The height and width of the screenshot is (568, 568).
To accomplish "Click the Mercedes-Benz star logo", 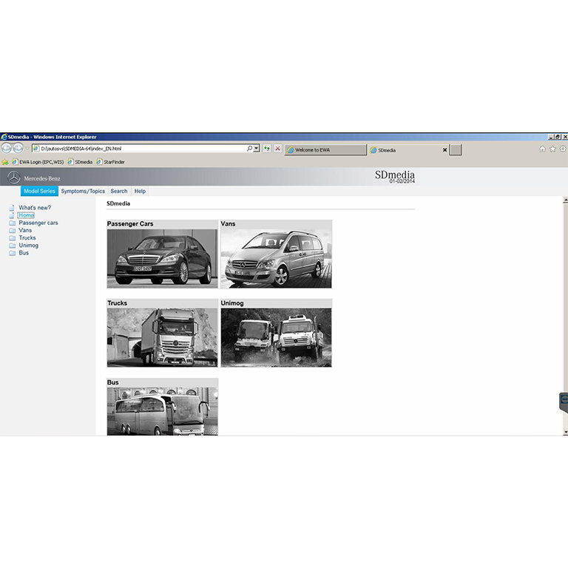I will (x=14, y=177).
